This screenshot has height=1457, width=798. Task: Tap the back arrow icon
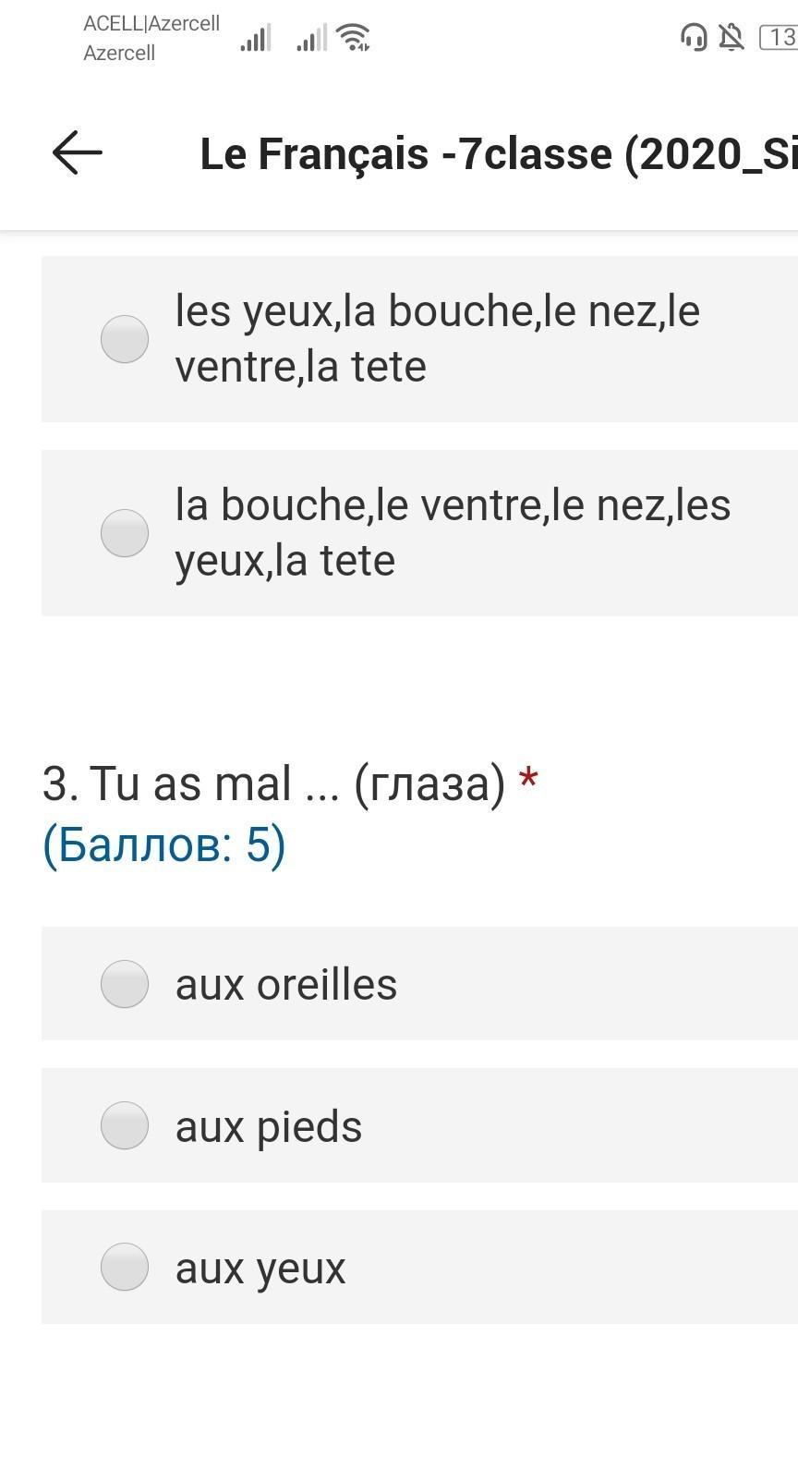tap(78, 152)
